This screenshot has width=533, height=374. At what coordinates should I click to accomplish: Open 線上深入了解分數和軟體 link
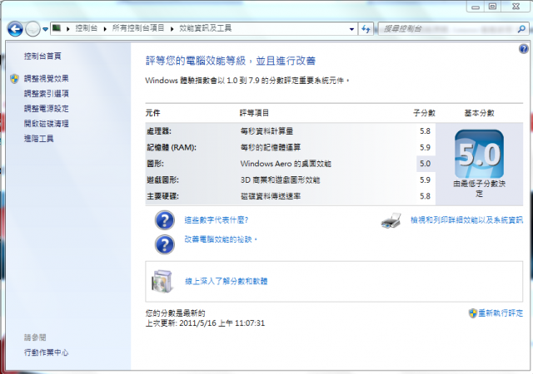pyautogui.click(x=226, y=281)
